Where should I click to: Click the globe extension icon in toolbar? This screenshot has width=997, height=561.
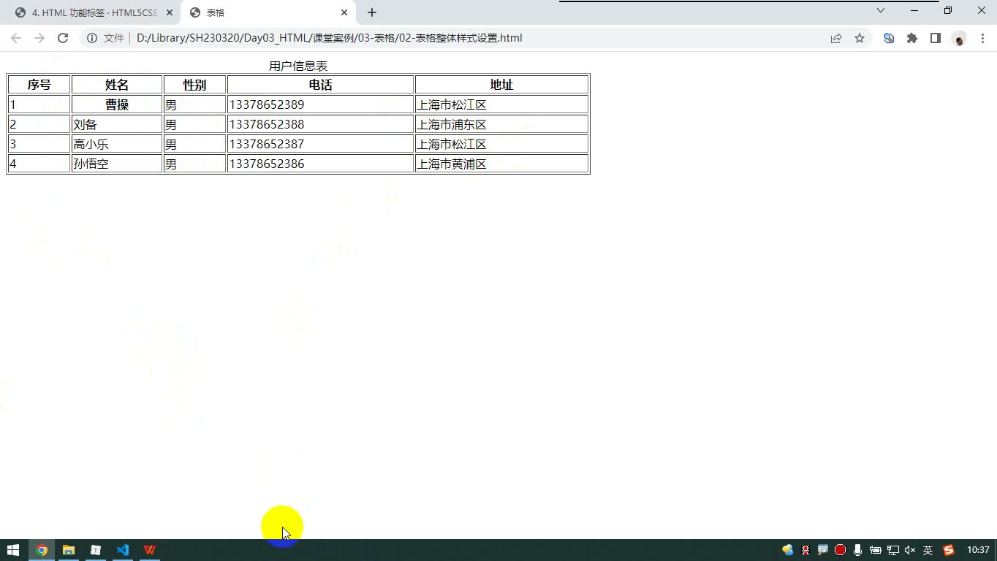point(889,38)
